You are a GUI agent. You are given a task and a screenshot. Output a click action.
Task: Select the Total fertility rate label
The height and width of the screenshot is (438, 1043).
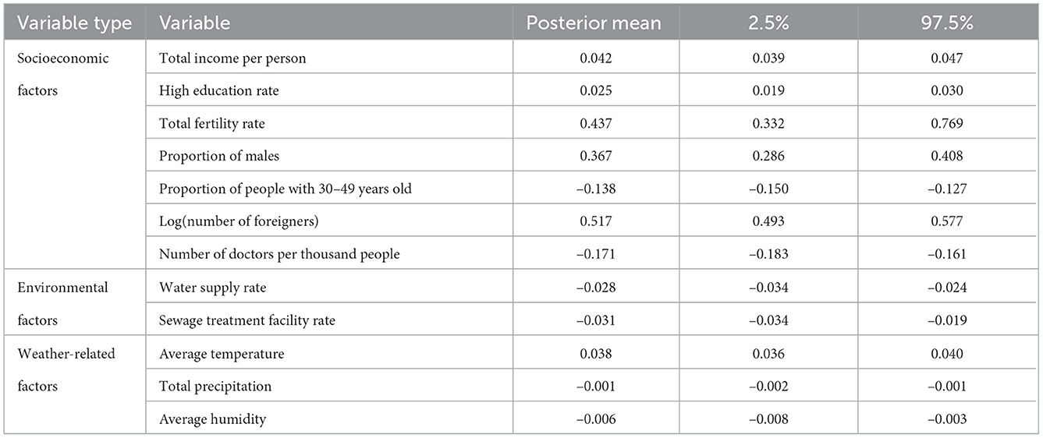[x=213, y=123]
